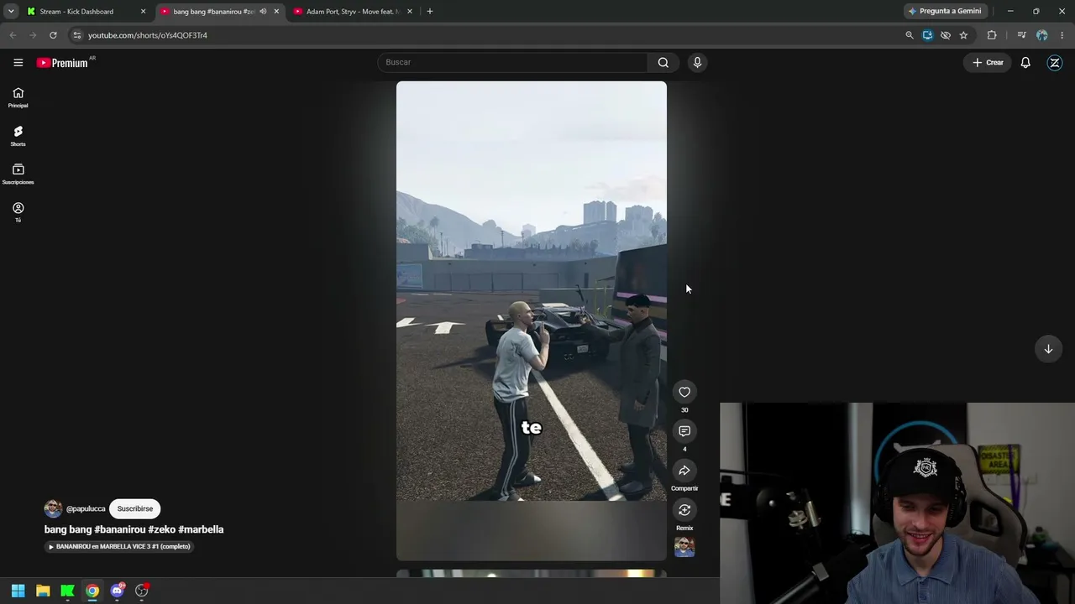Open the Kick app from the taskbar

pos(67,591)
